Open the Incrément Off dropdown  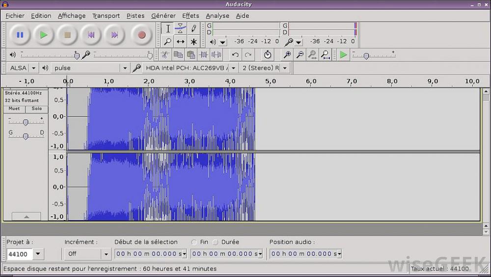106,254
